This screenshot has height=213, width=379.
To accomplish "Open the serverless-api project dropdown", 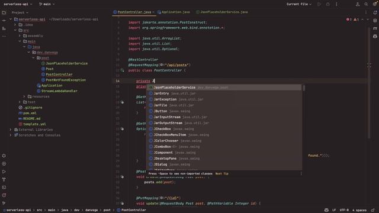I will point(18,4).
